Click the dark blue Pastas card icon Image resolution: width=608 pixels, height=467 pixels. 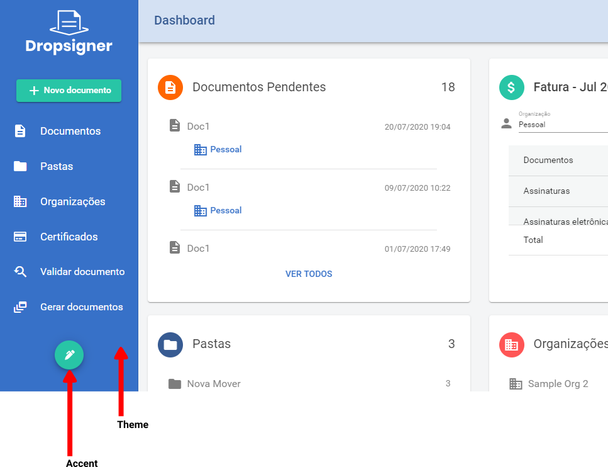pos(170,345)
